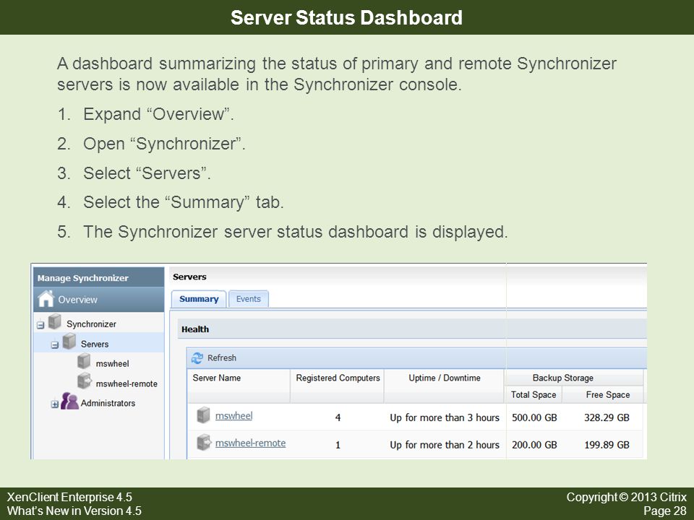Image resolution: width=694 pixels, height=520 pixels.
Task: Select mswheel in the tree
Action: (113, 363)
